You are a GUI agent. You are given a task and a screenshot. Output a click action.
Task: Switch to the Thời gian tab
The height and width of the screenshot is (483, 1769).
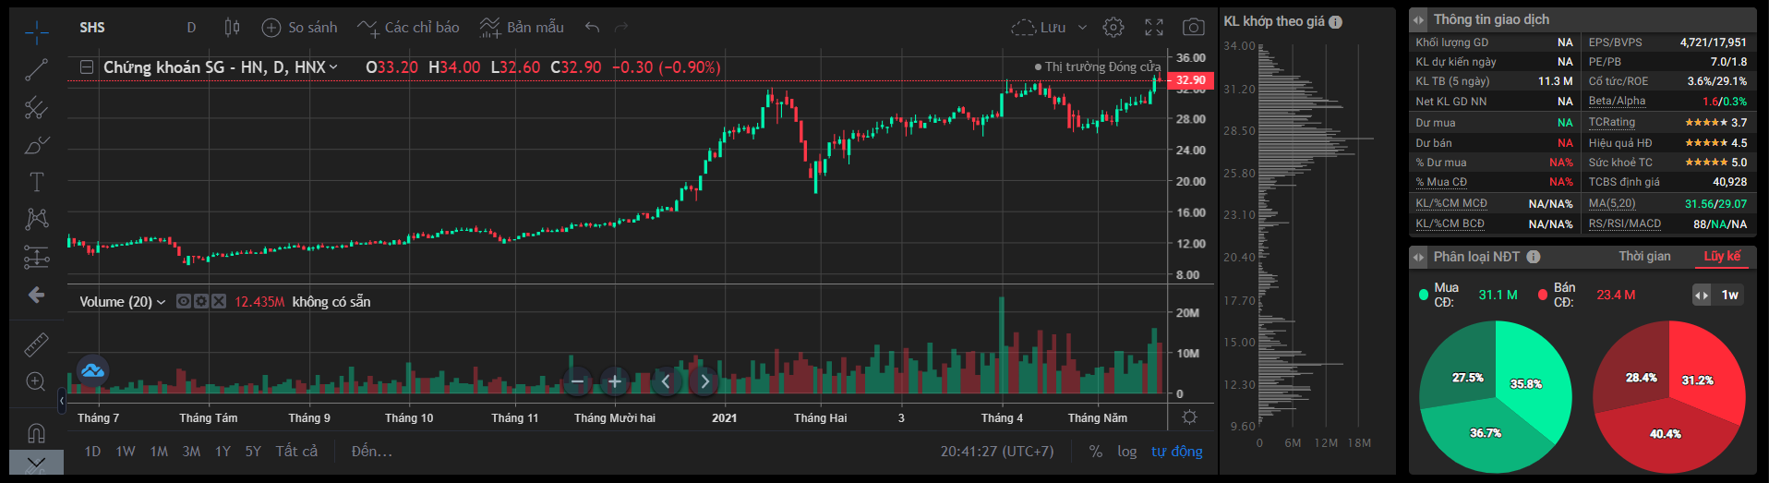coord(1643,257)
